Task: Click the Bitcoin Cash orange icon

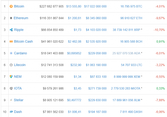Action: coord(11,42)
